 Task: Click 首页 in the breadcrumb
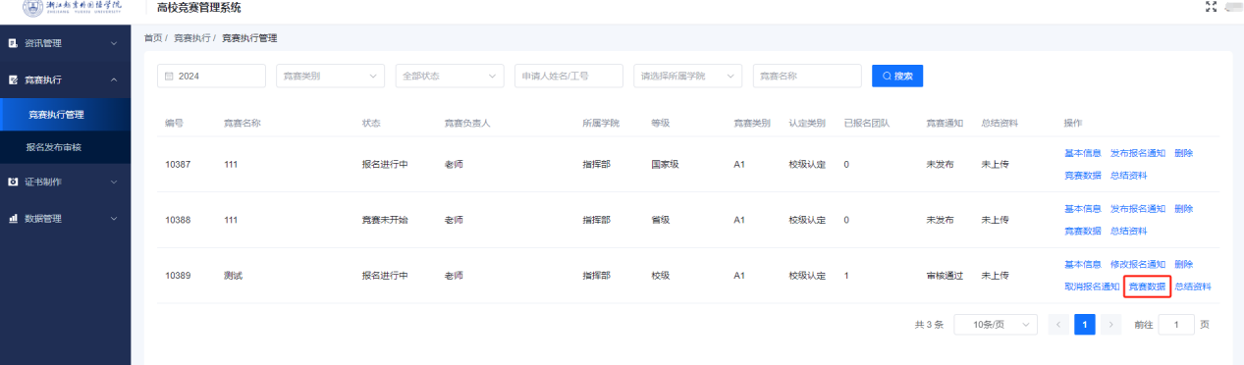point(153,37)
